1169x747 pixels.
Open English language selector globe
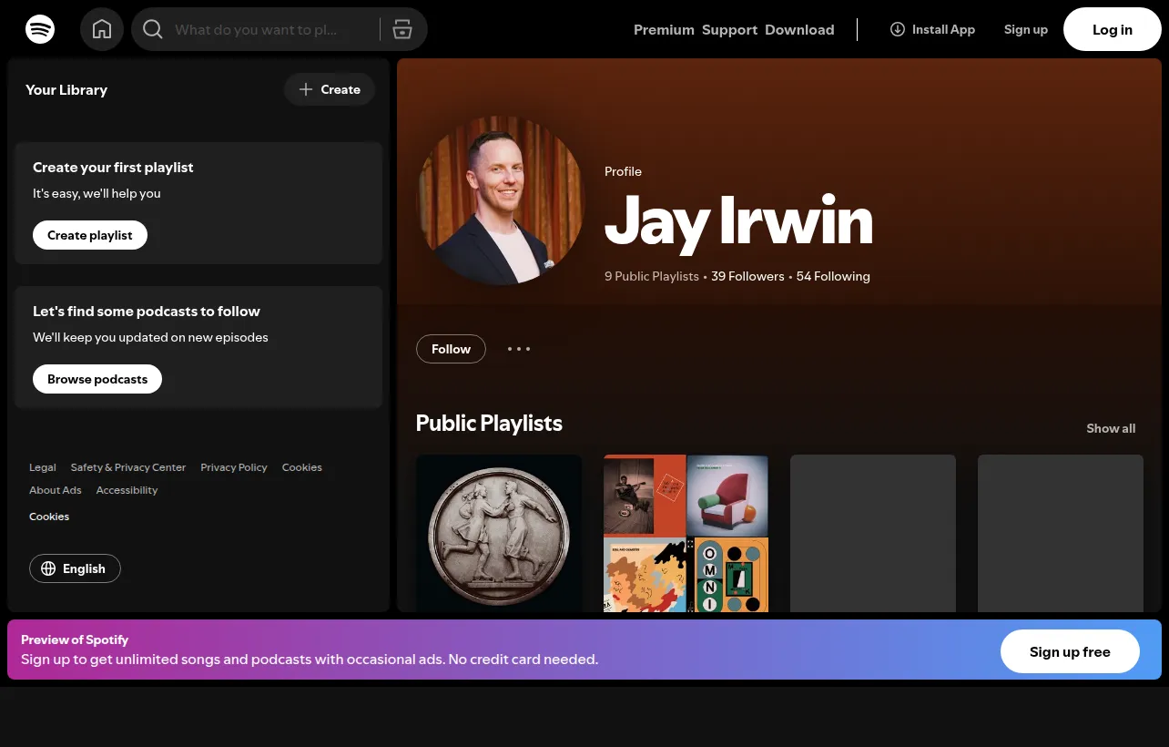click(75, 568)
